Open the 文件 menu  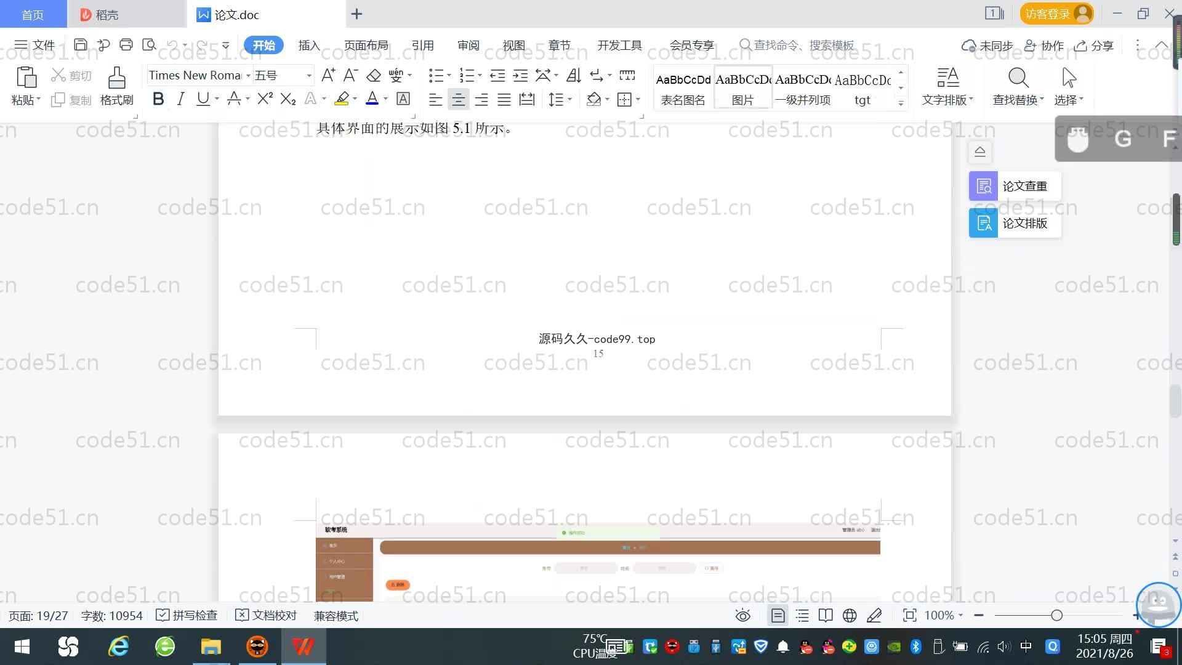[x=35, y=45]
